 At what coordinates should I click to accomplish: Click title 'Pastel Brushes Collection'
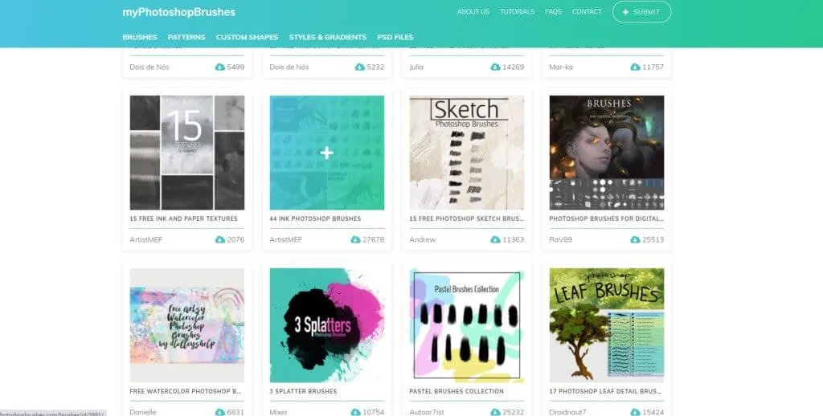(457, 391)
